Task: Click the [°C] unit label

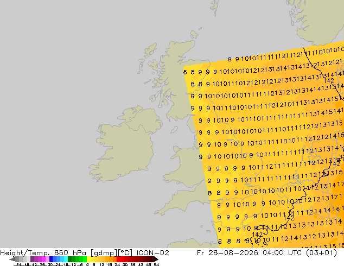Action: coord(125,253)
